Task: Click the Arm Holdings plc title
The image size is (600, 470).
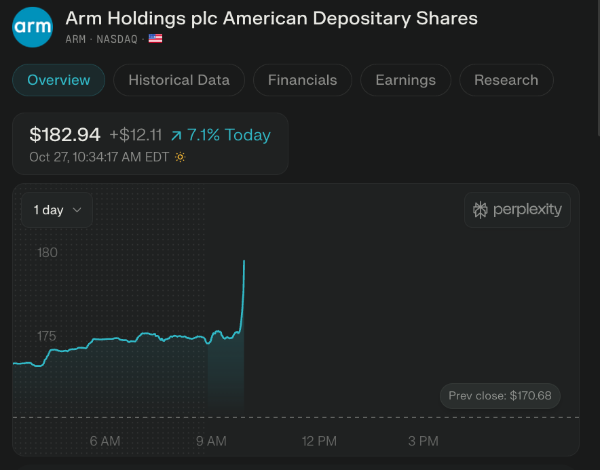Action: [271, 18]
